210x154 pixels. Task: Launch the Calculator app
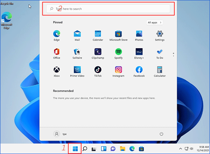(160, 72)
